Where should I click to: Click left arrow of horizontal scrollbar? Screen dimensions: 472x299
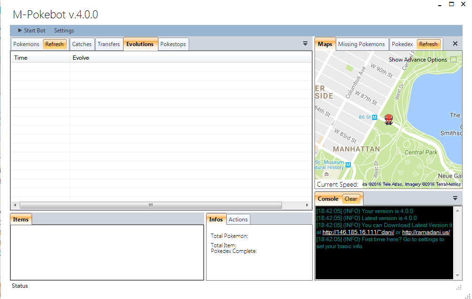(15, 205)
